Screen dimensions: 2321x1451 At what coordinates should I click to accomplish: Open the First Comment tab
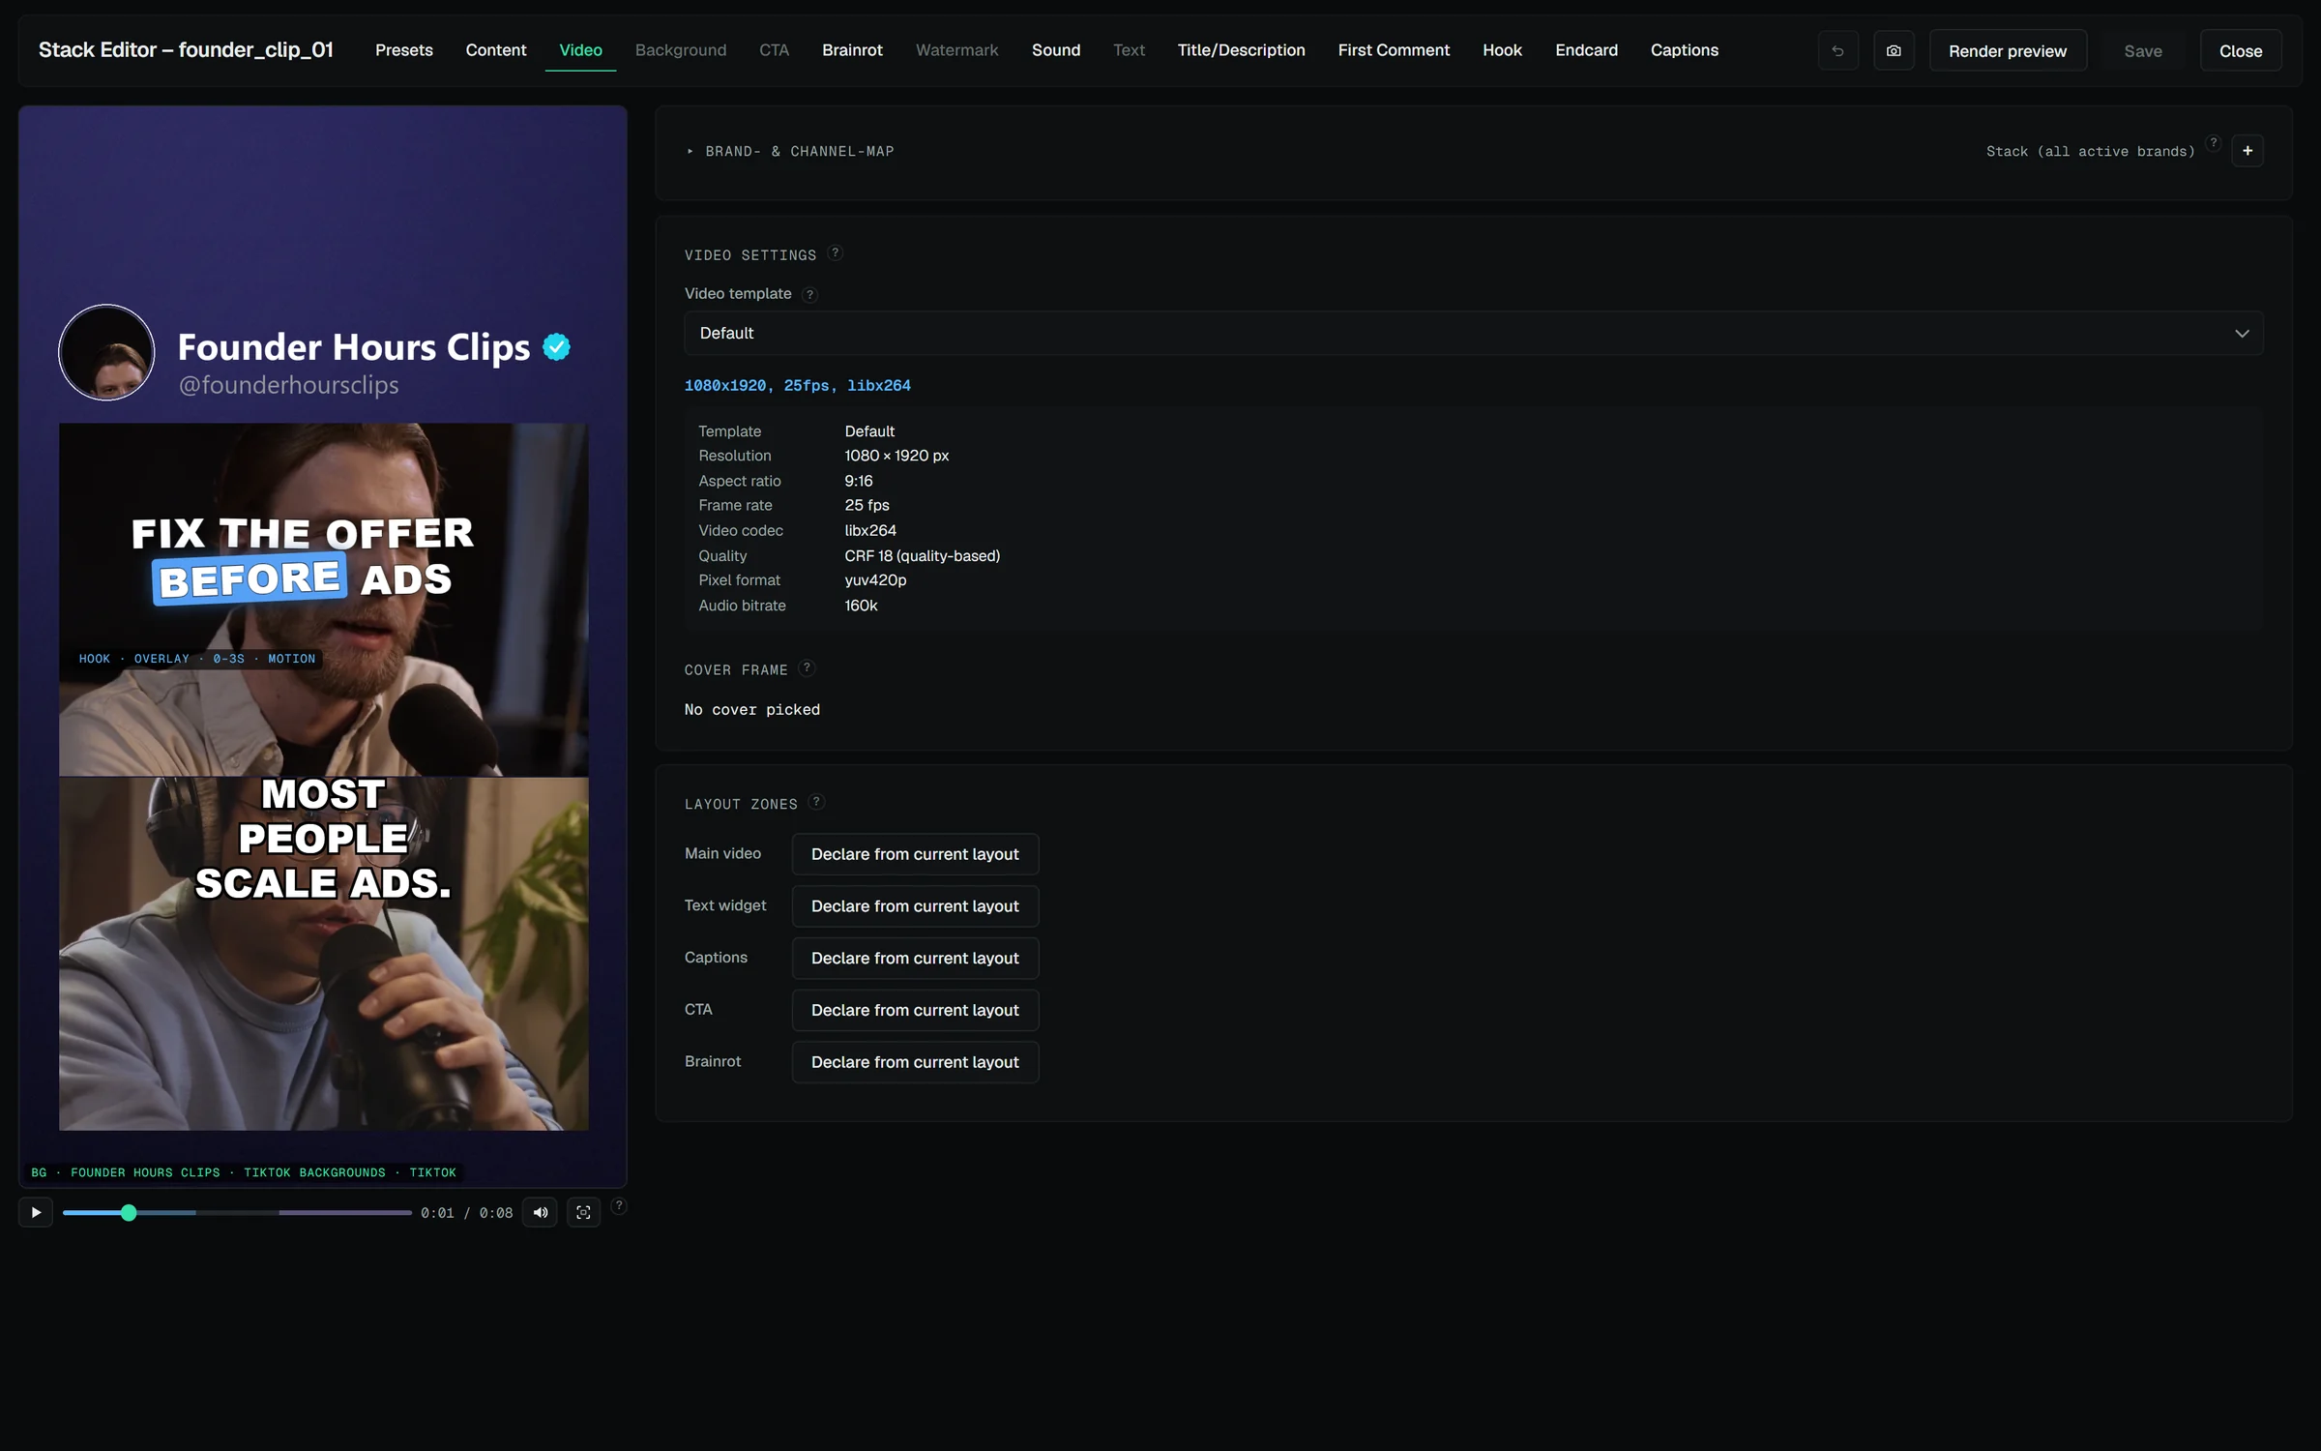[1394, 50]
